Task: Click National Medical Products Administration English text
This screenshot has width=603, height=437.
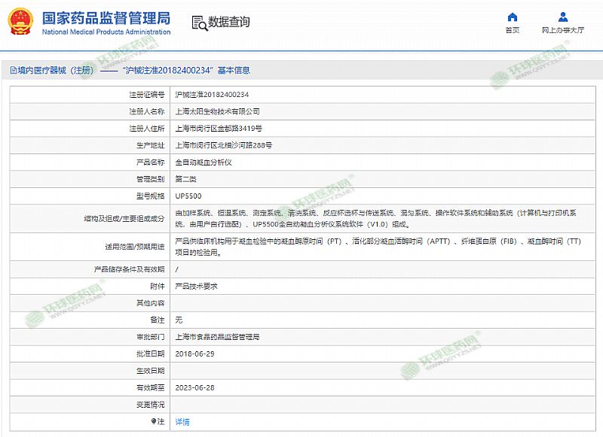Action: [106, 32]
